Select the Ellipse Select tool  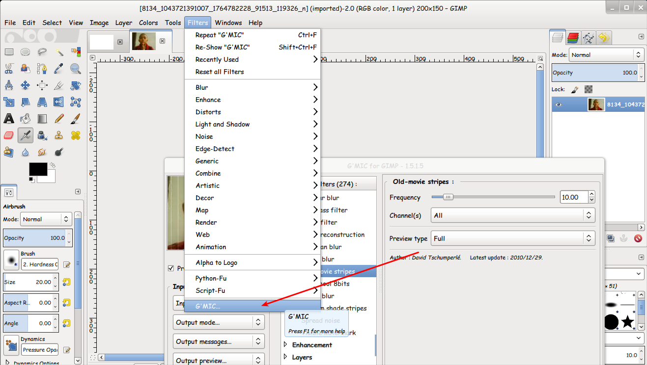[26, 52]
